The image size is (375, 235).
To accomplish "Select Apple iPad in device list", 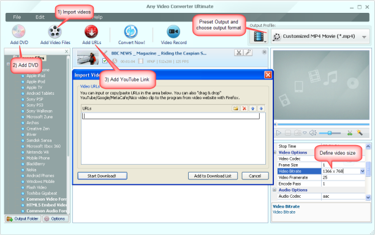I will (36, 76).
